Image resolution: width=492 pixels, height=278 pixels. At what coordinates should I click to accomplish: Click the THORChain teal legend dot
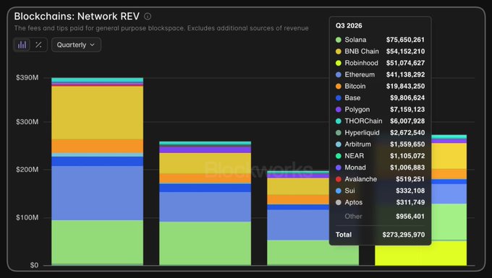coord(339,121)
